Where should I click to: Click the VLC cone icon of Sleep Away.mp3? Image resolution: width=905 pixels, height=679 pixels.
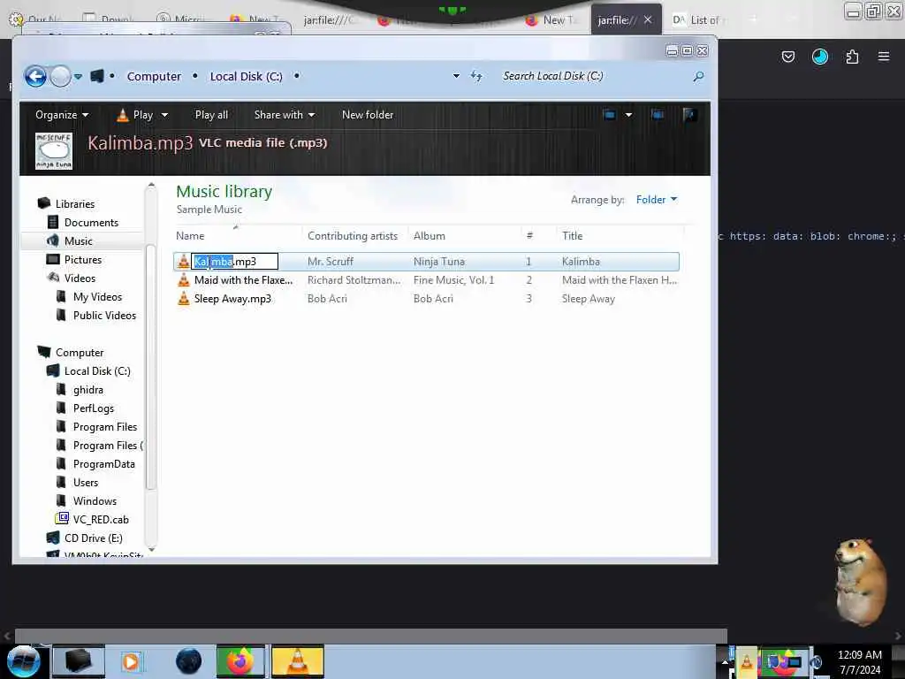click(x=184, y=299)
